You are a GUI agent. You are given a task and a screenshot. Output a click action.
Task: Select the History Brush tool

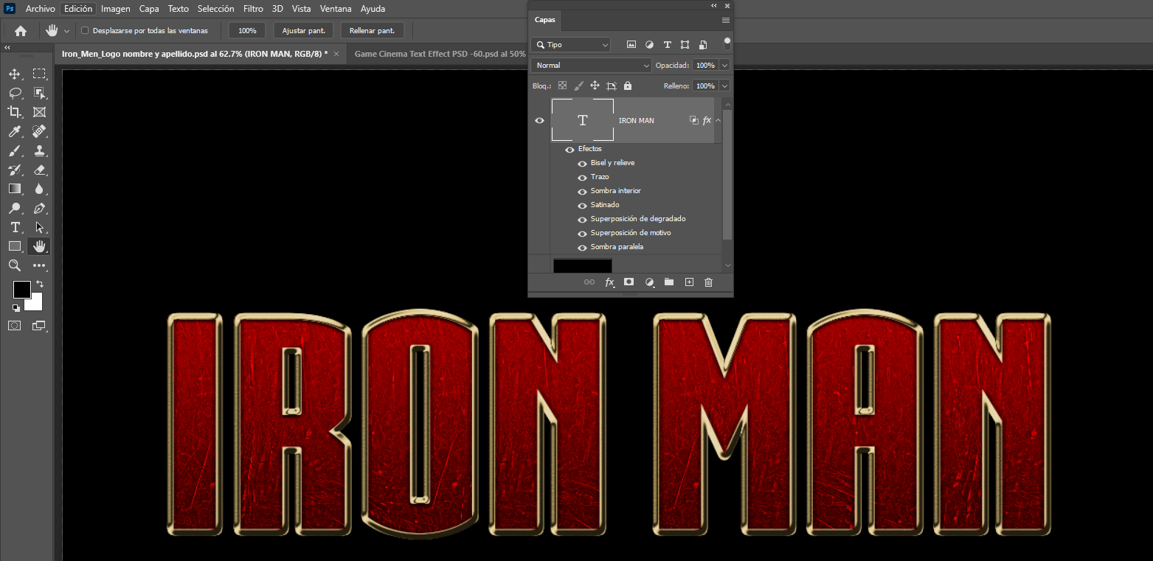click(x=15, y=170)
